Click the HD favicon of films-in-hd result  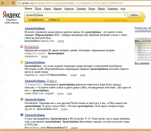click(22, 115)
